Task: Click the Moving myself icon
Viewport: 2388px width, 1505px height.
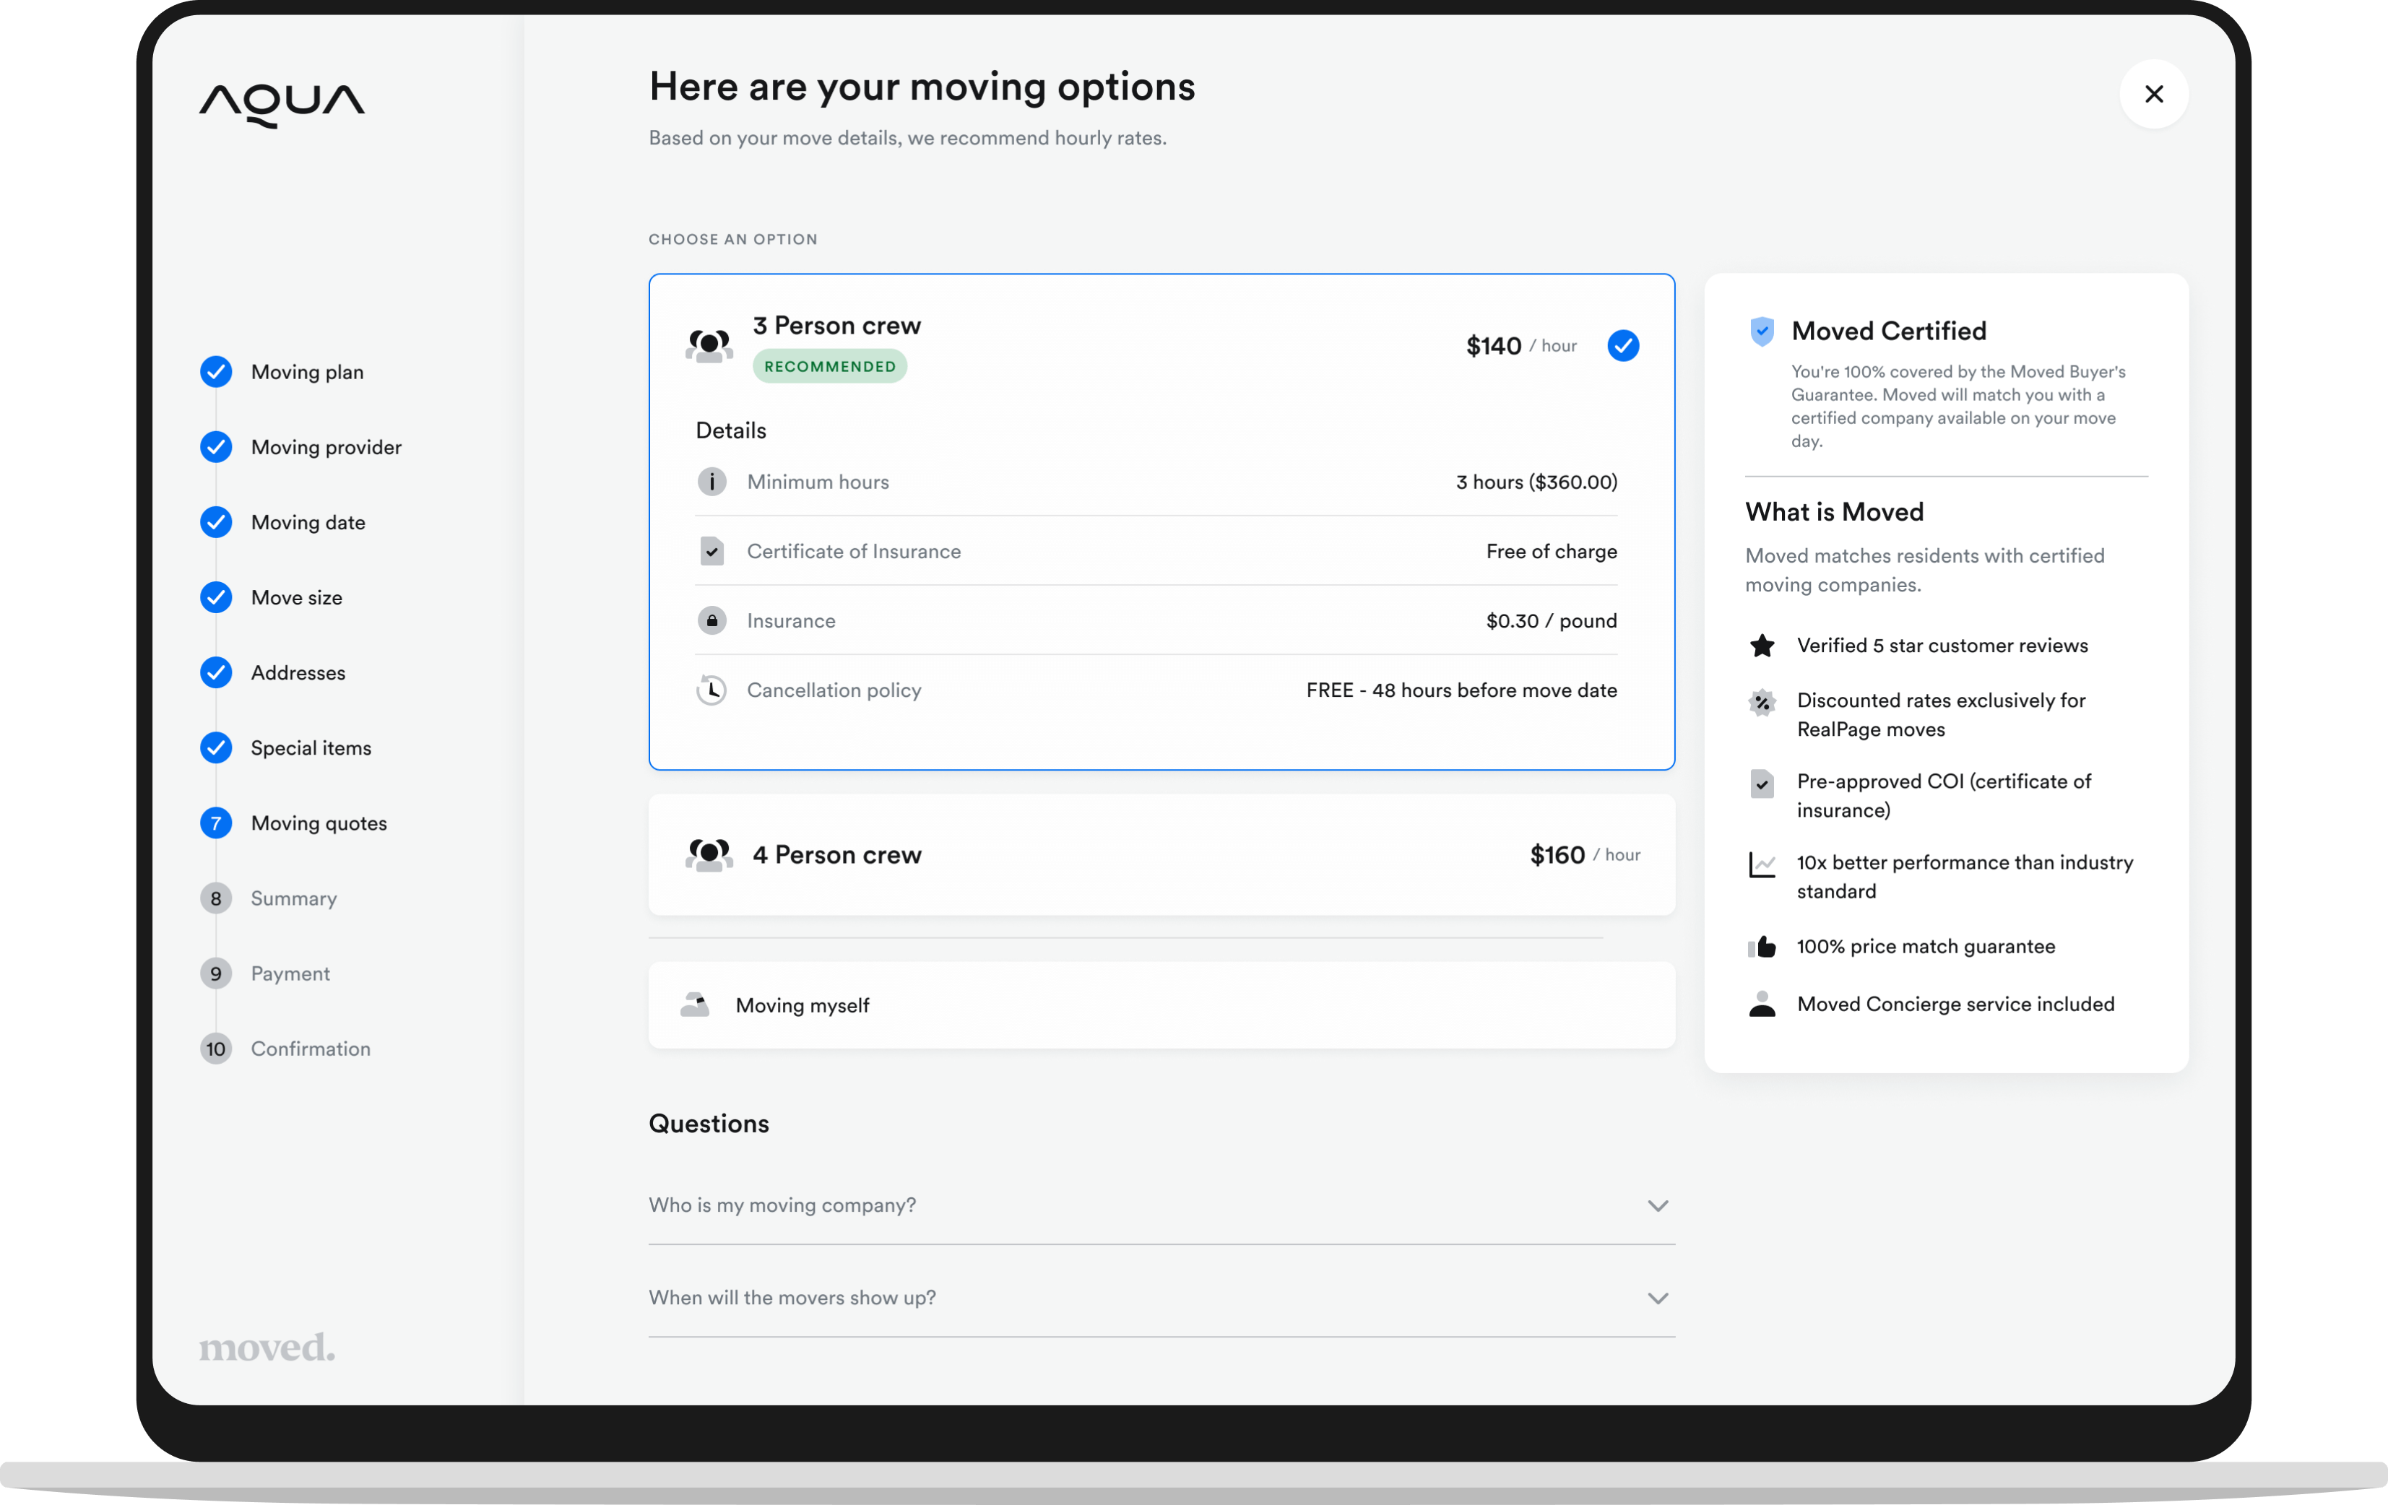Action: tap(694, 1005)
